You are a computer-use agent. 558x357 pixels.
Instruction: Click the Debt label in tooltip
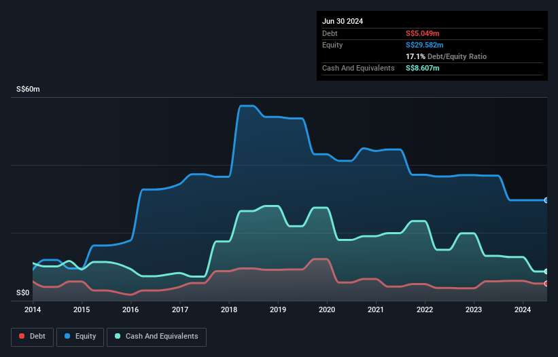(x=330, y=33)
